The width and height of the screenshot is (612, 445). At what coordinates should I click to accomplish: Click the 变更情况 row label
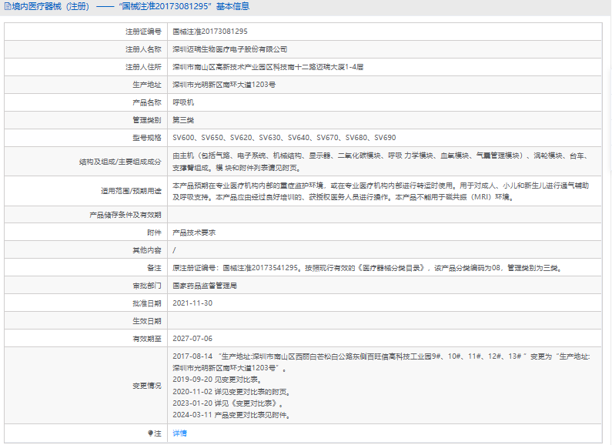point(146,386)
